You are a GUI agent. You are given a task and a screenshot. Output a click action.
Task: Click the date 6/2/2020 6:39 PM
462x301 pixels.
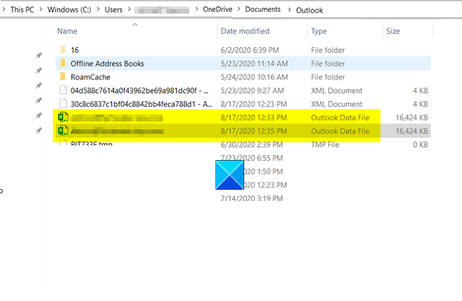coord(249,50)
